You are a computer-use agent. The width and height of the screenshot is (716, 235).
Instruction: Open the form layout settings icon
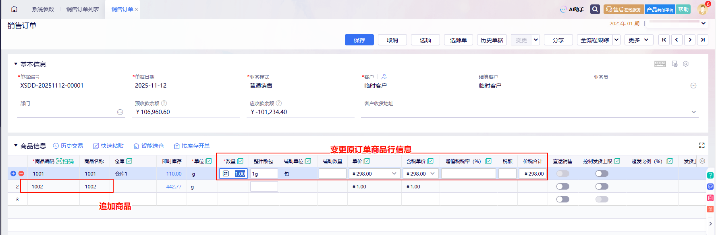click(674, 64)
